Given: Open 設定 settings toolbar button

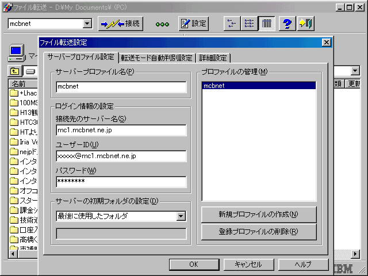Looking at the screenshot, I should pos(193,24).
